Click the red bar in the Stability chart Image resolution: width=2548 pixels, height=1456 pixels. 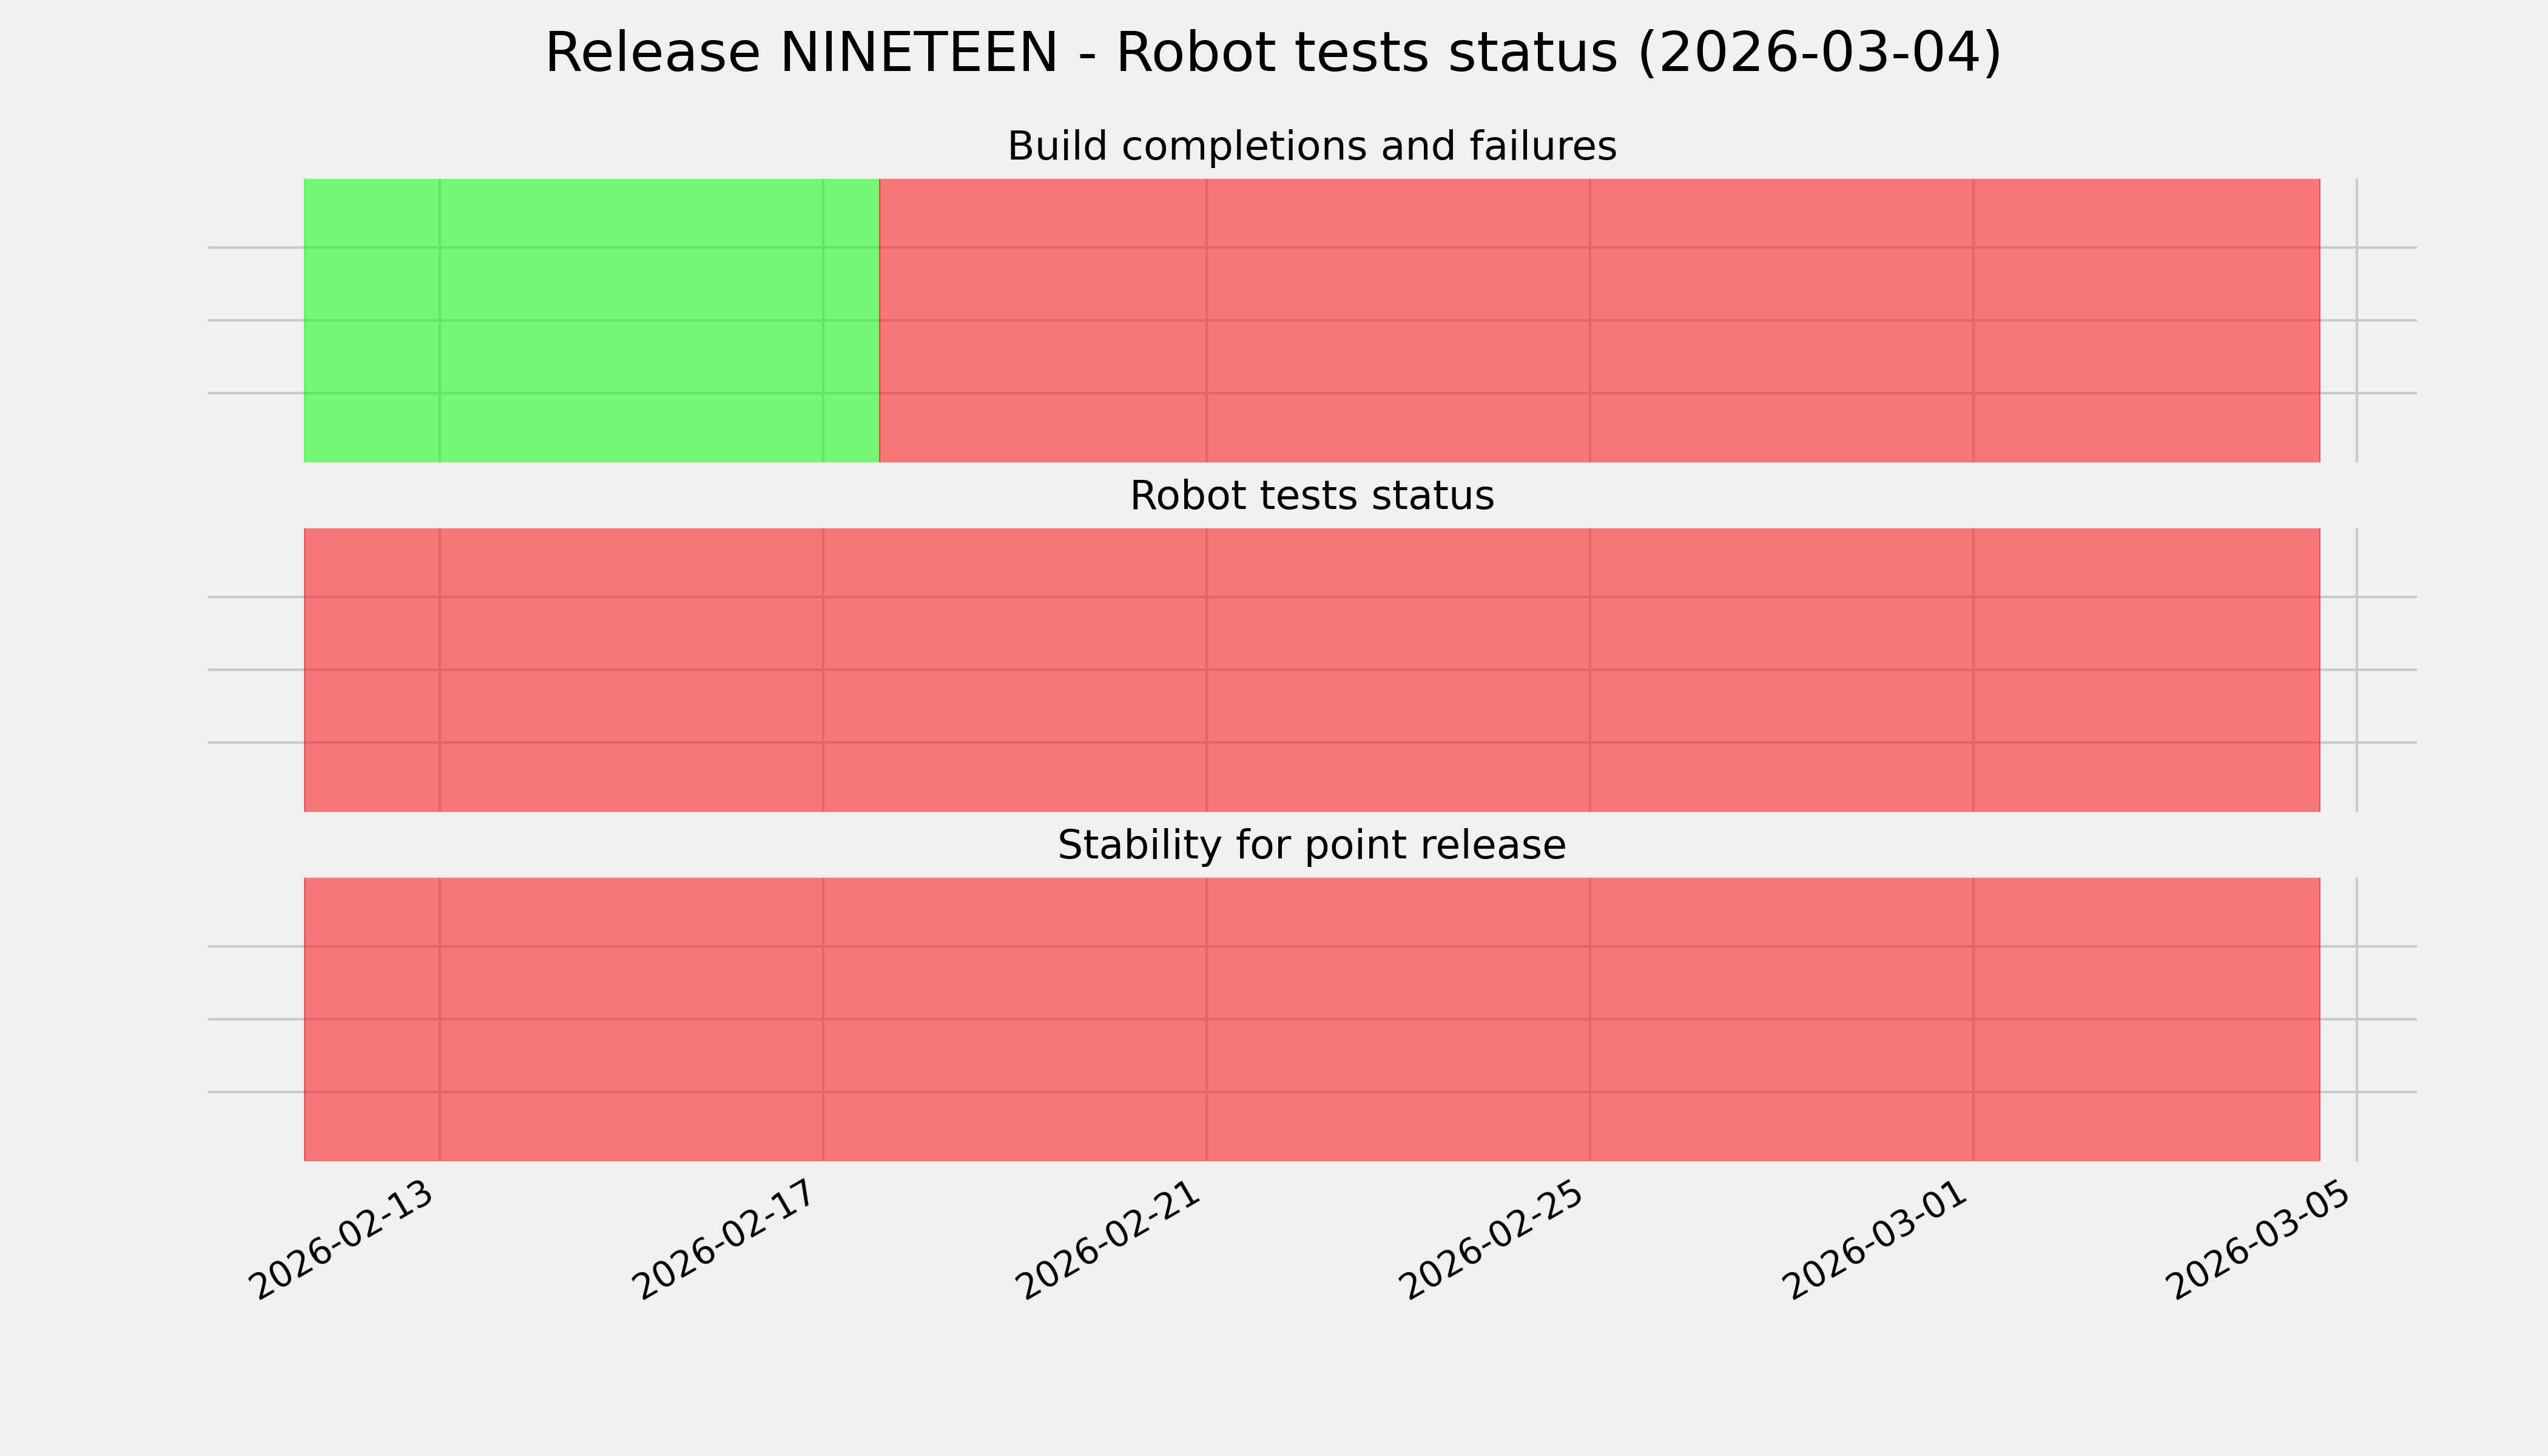coord(1311,1019)
